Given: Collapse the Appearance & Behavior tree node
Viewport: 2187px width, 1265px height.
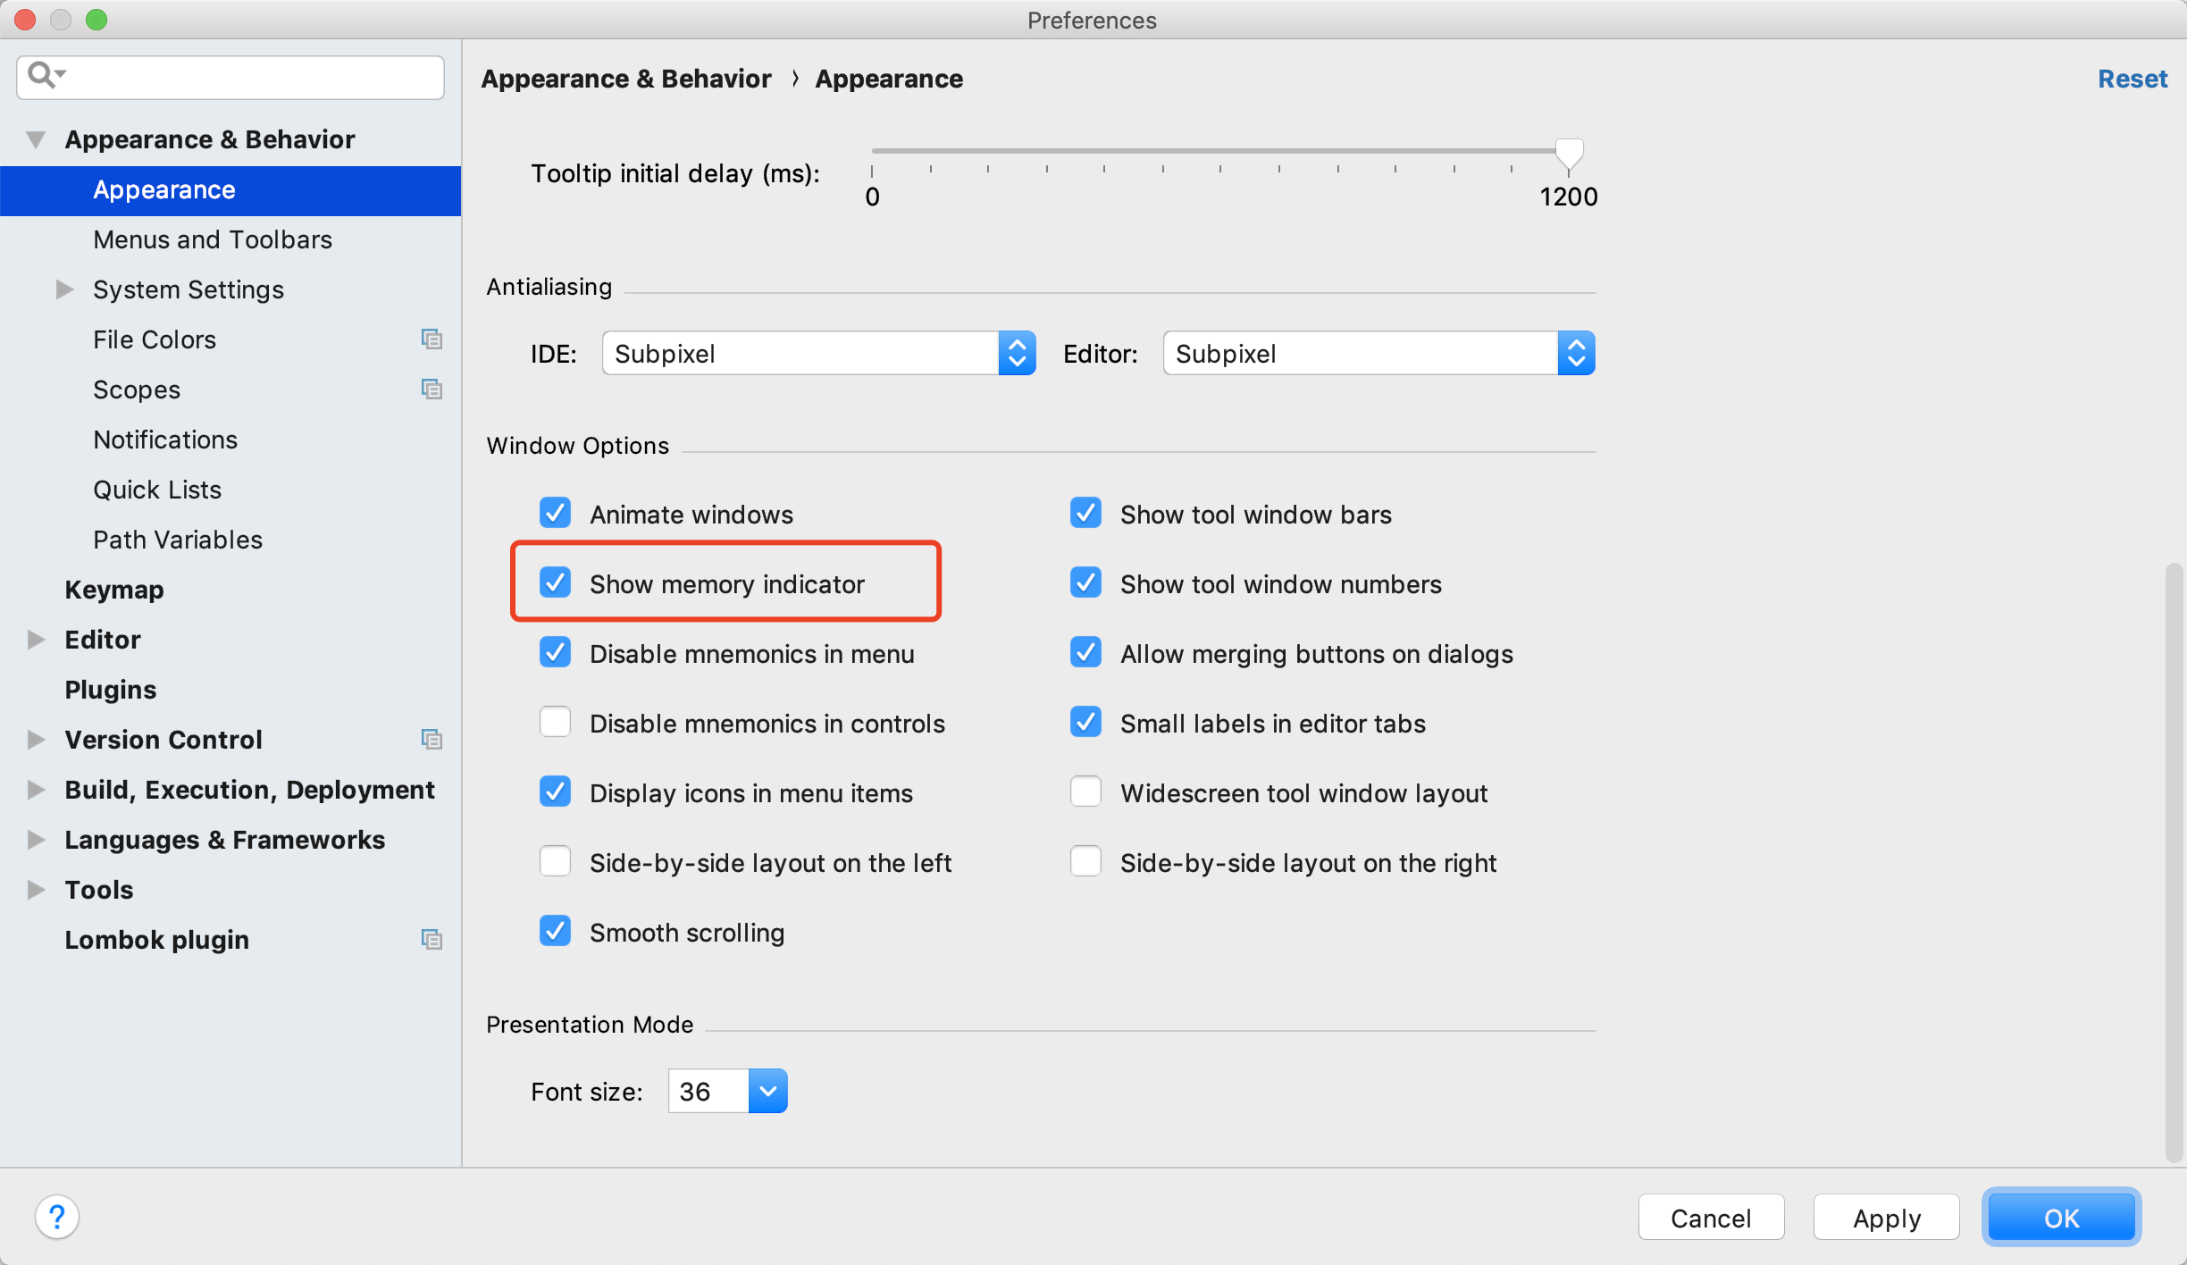Looking at the screenshot, I should click(36, 139).
